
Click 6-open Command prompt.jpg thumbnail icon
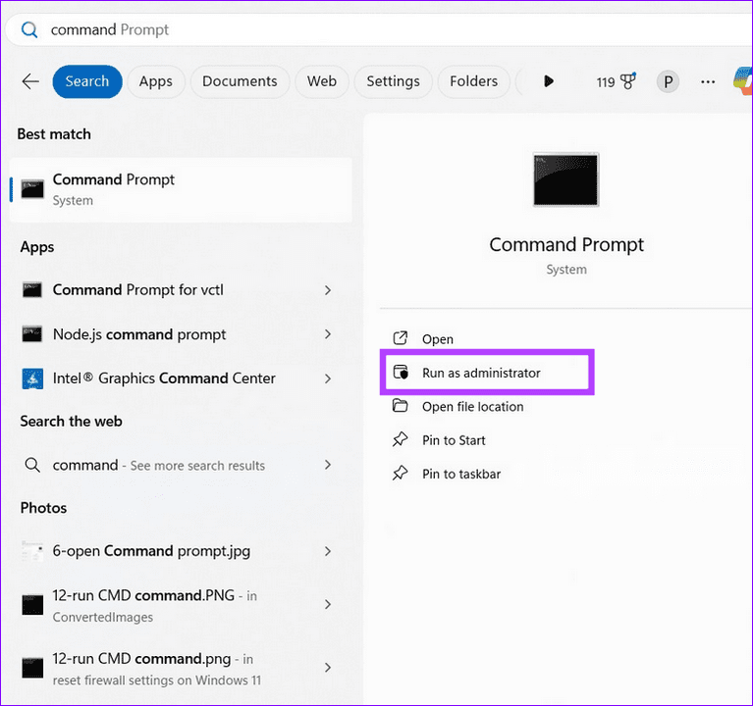coord(32,551)
